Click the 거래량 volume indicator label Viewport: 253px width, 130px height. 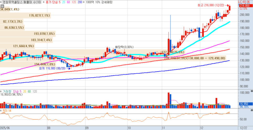pyautogui.click(x=7, y=92)
